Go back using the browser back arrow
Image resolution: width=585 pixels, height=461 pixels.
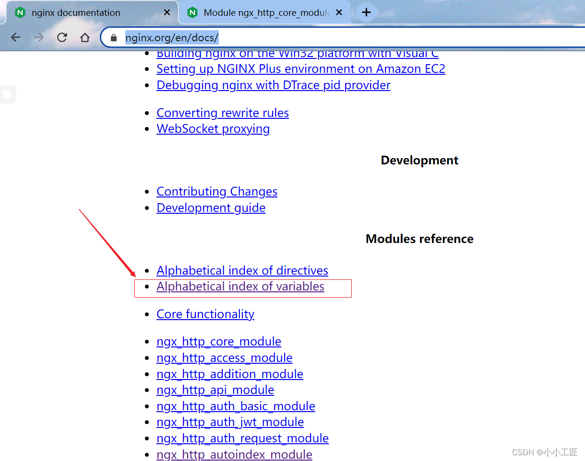click(16, 37)
